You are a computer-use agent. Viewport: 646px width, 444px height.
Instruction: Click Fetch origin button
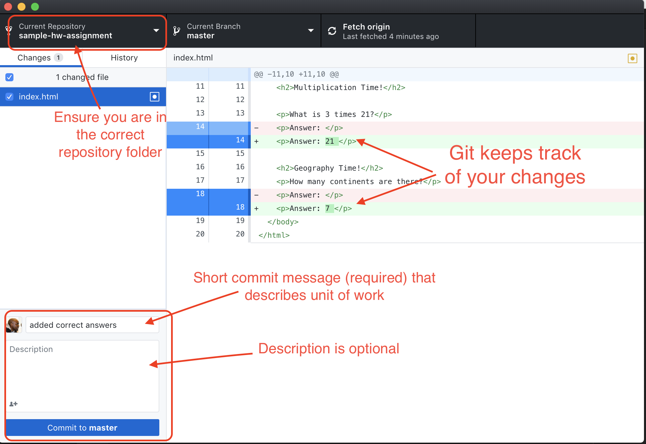point(398,31)
